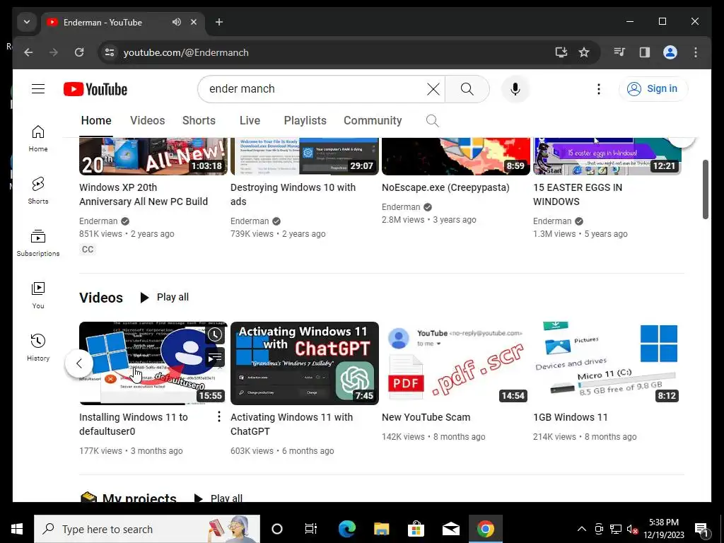View site information icon in address bar

pyautogui.click(x=110, y=52)
